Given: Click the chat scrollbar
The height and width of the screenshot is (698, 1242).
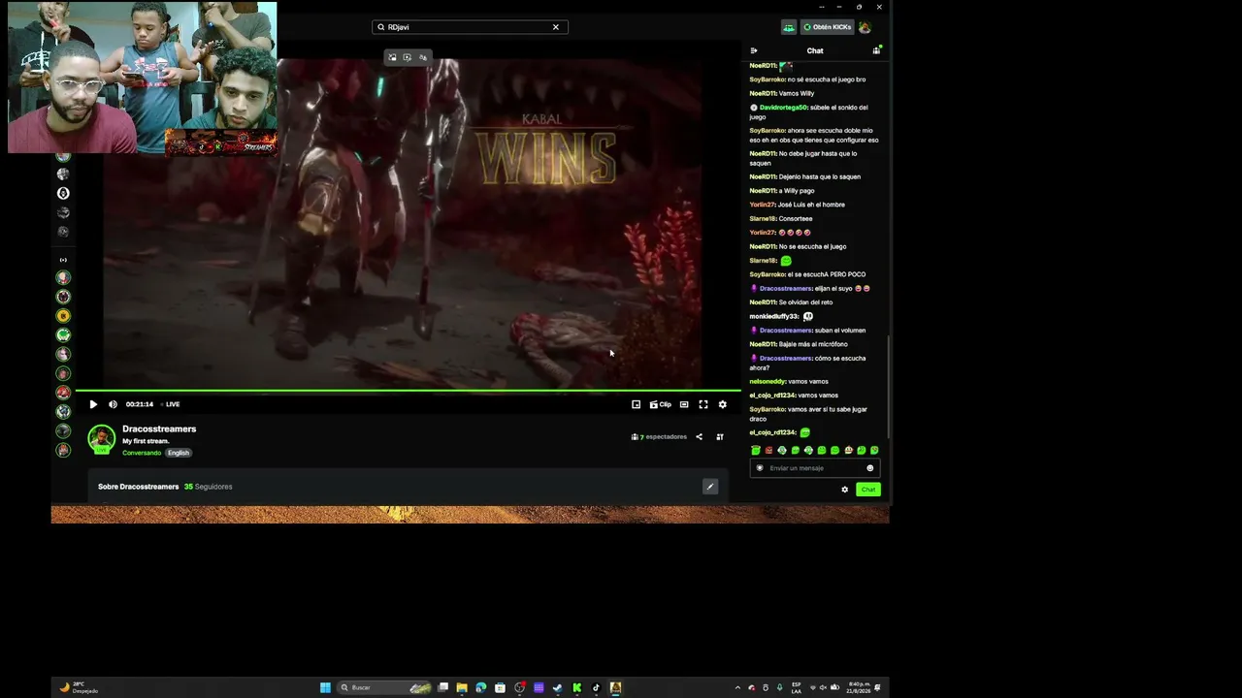Looking at the screenshot, I should [x=889, y=388].
